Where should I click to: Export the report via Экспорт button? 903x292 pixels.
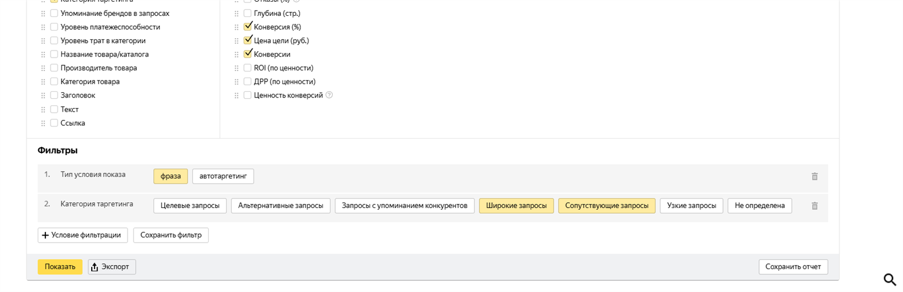112,267
